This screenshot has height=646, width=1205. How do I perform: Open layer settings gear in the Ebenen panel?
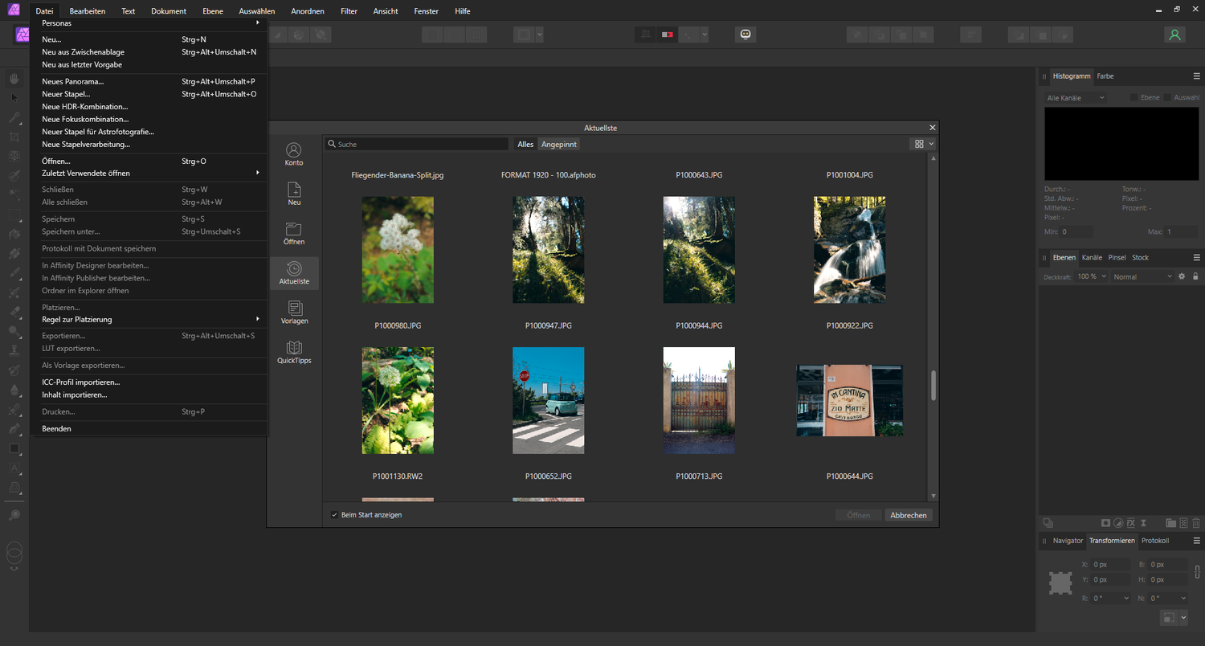pyautogui.click(x=1181, y=276)
